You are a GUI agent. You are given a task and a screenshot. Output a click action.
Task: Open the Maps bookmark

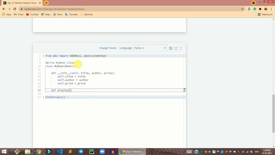[46, 14]
